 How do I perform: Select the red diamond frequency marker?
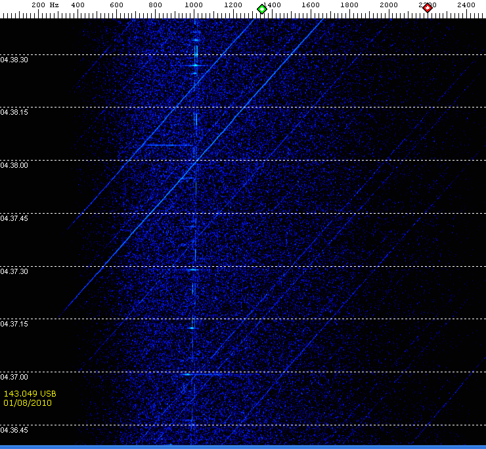428,8
